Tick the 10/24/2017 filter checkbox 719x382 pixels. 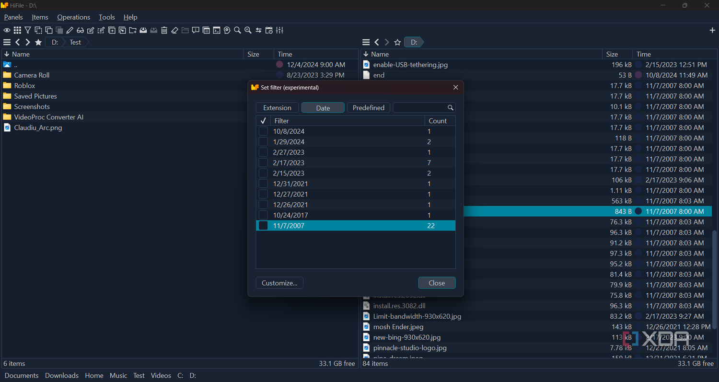click(263, 215)
